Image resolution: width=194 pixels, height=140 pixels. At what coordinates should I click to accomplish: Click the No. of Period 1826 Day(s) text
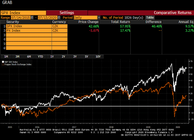pos(123,18)
